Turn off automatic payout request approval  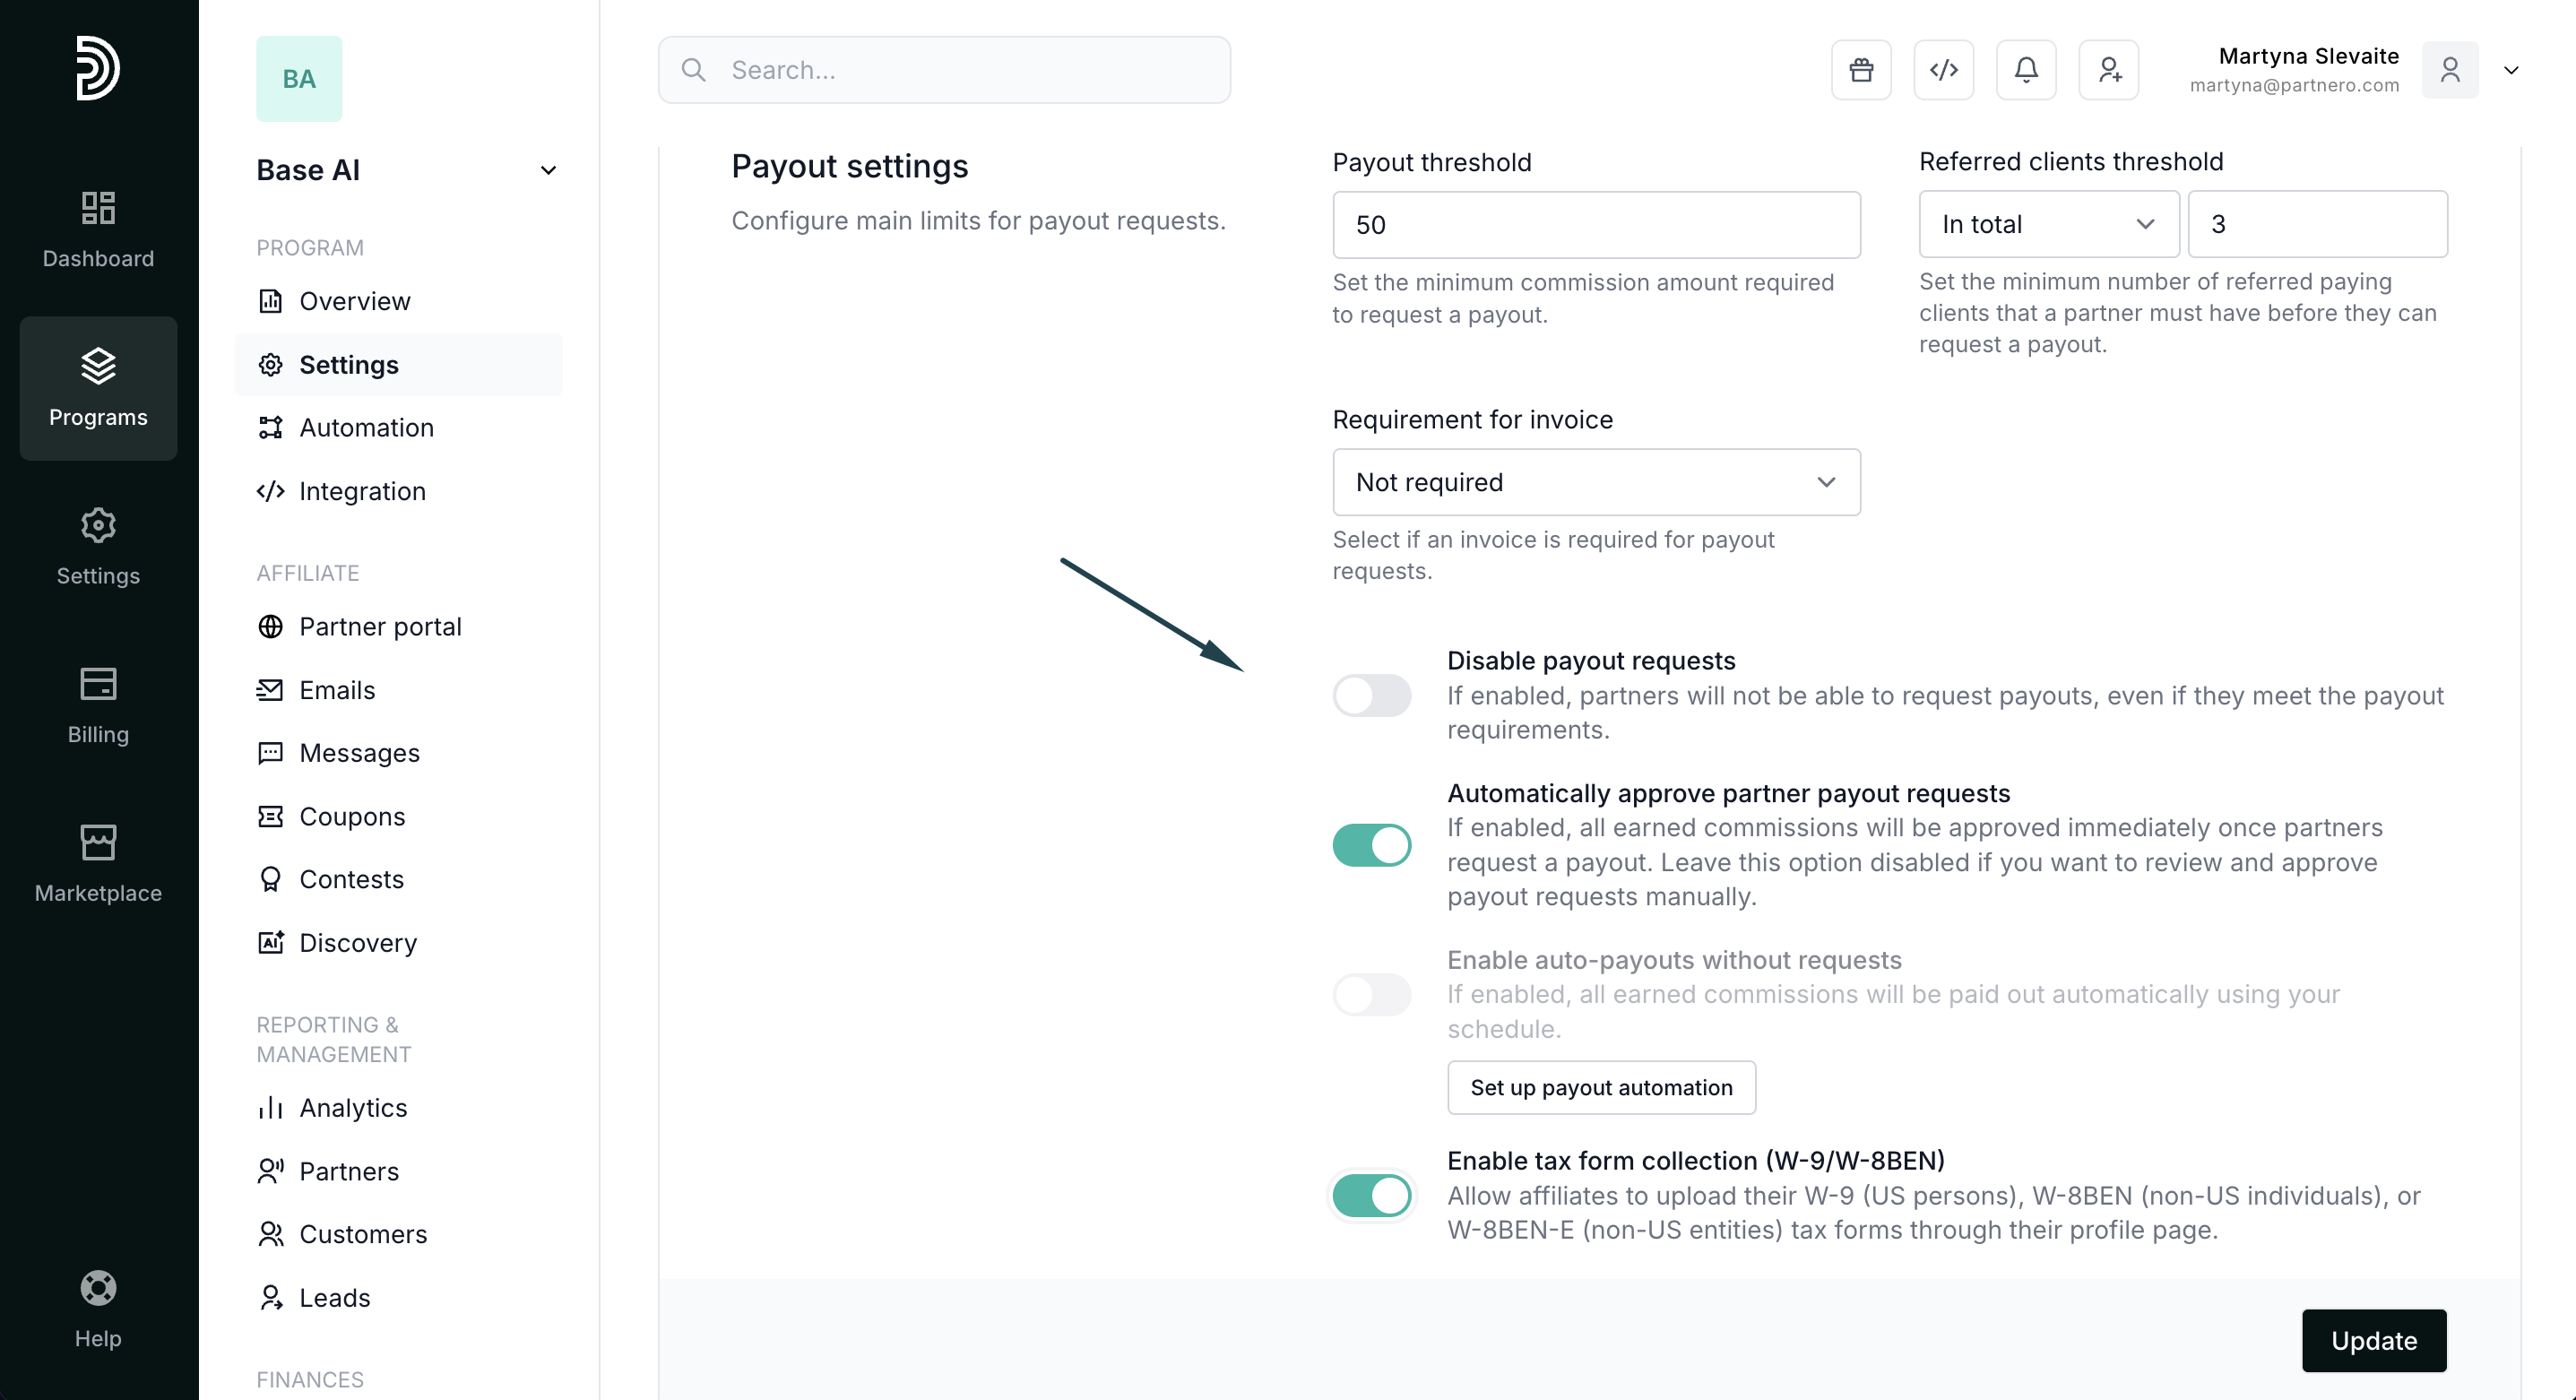pos(1371,845)
